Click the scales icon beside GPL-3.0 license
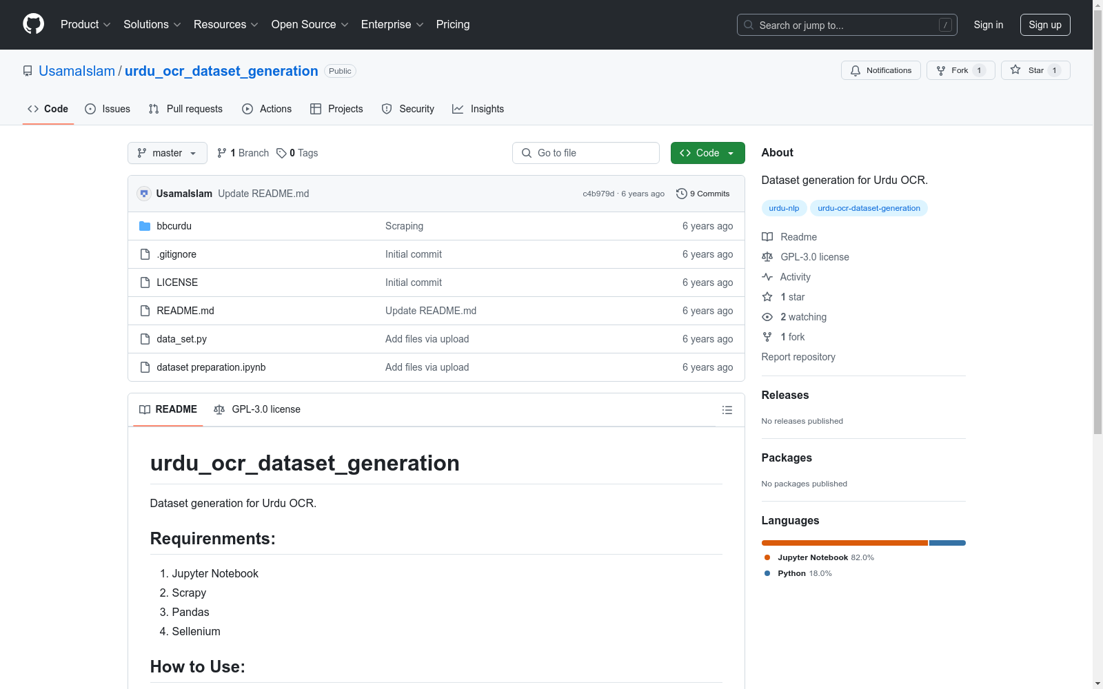This screenshot has height=689, width=1103. (x=767, y=257)
